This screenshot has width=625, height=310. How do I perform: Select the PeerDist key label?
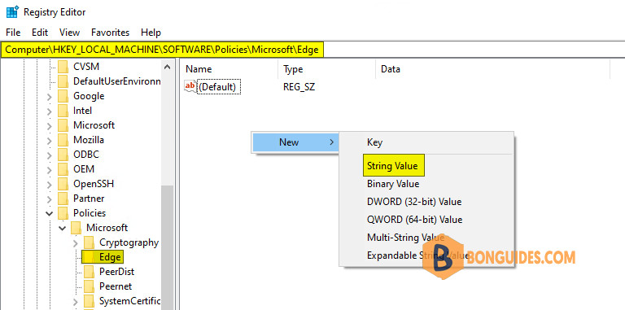click(117, 272)
